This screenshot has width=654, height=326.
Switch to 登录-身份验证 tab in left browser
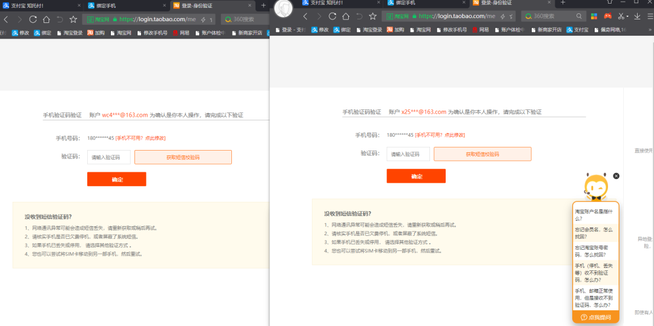(213, 5)
